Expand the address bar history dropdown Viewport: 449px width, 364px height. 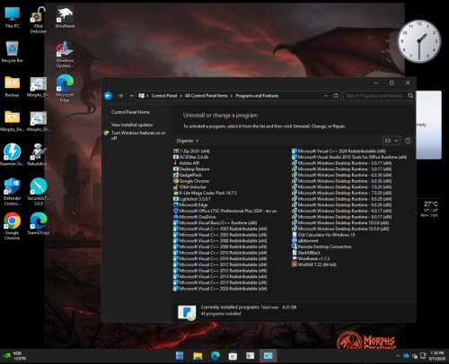326,96
